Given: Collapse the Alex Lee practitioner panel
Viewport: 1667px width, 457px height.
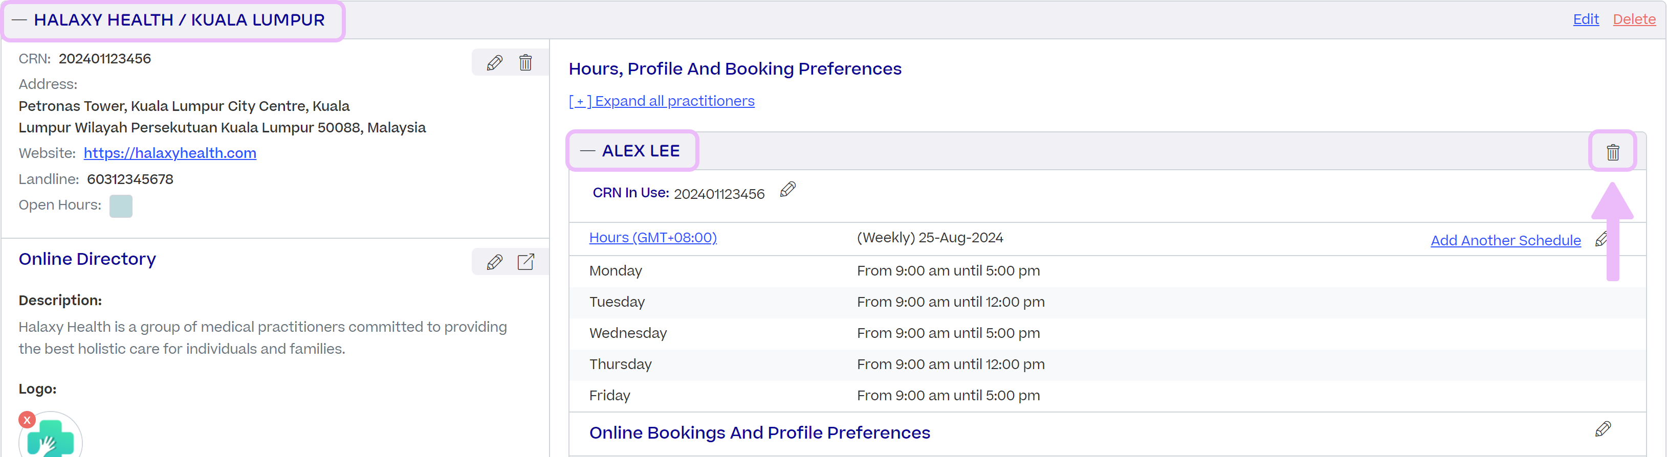Looking at the screenshot, I should [x=587, y=151].
